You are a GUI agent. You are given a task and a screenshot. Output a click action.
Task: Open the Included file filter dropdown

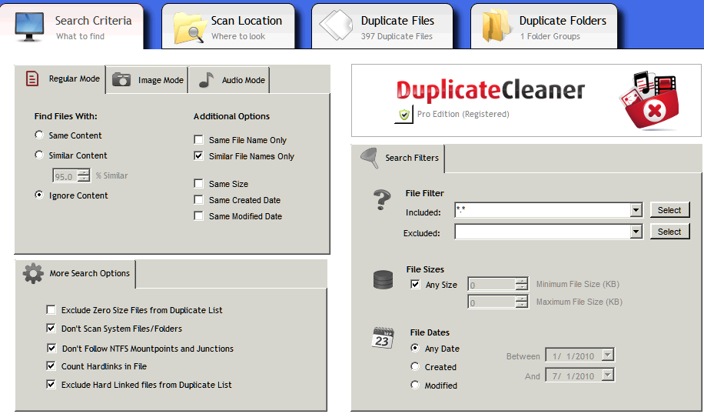[x=636, y=210]
